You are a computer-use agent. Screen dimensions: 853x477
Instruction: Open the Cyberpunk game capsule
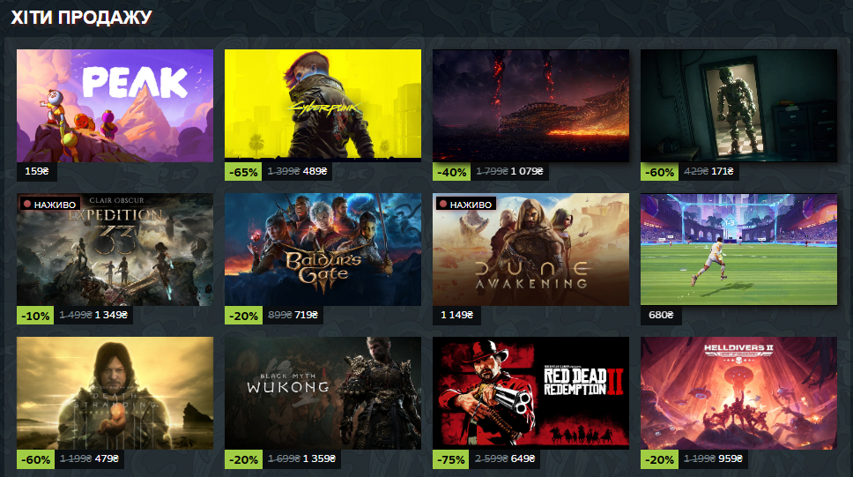[x=323, y=106]
